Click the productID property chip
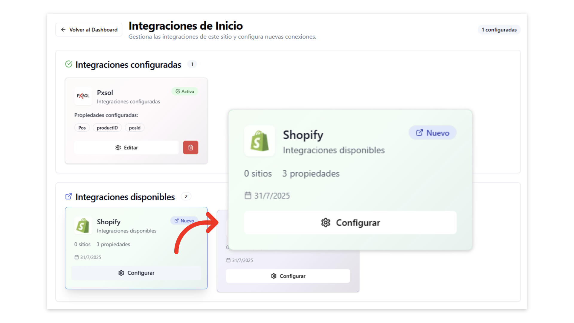The height and width of the screenshot is (323, 574). pos(107,128)
